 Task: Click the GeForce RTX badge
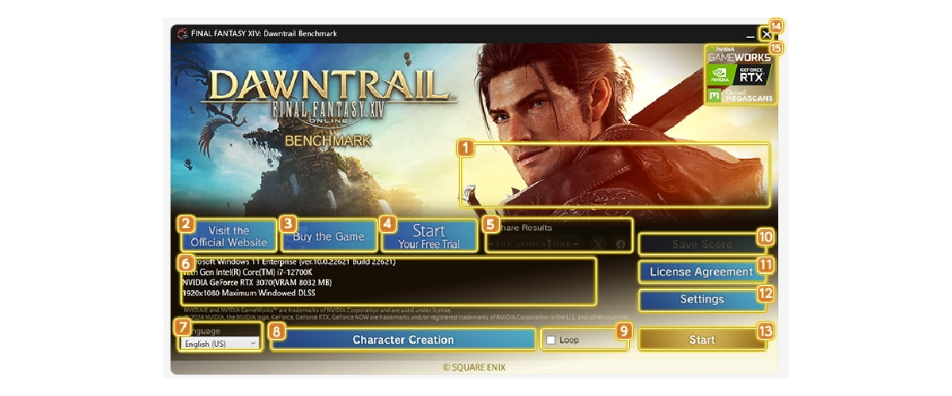[752, 74]
